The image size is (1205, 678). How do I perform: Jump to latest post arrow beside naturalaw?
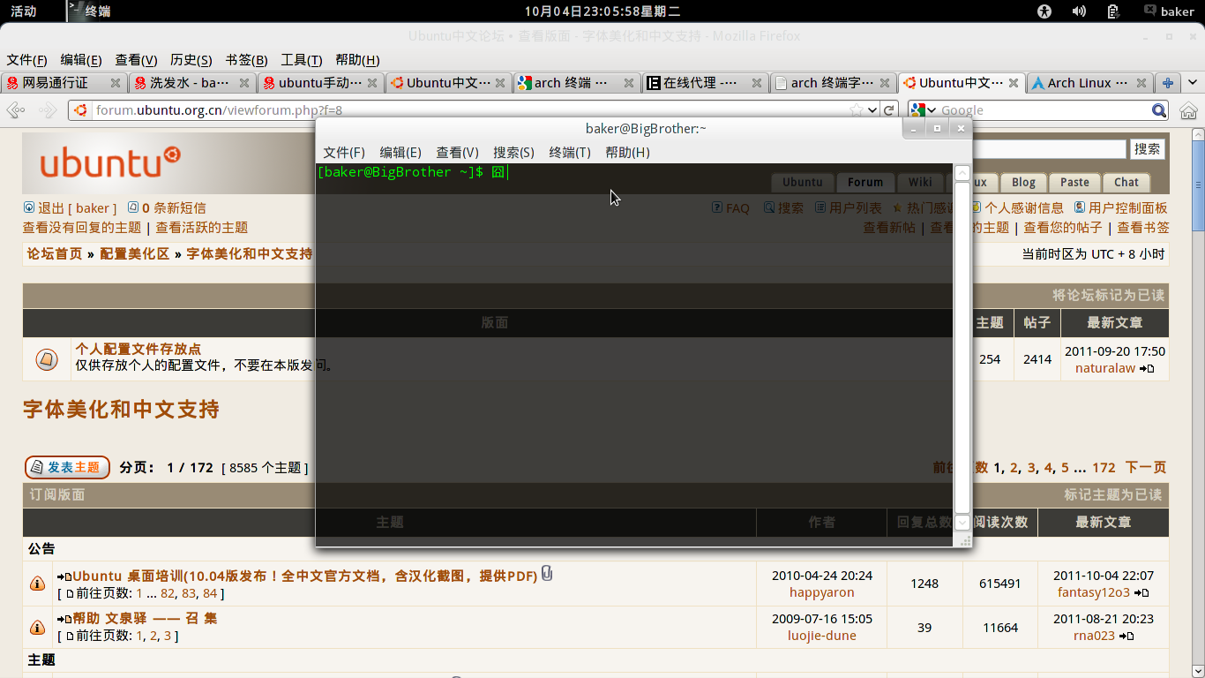click(x=1147, y=368)
